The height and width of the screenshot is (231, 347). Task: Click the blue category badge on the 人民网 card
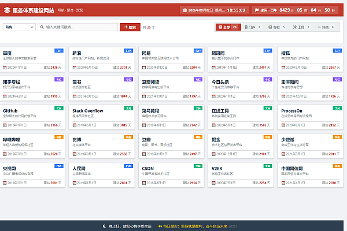[x=128, y=166]
